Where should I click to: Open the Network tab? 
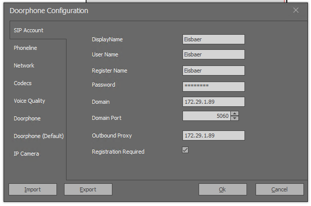tap(24, 65)
